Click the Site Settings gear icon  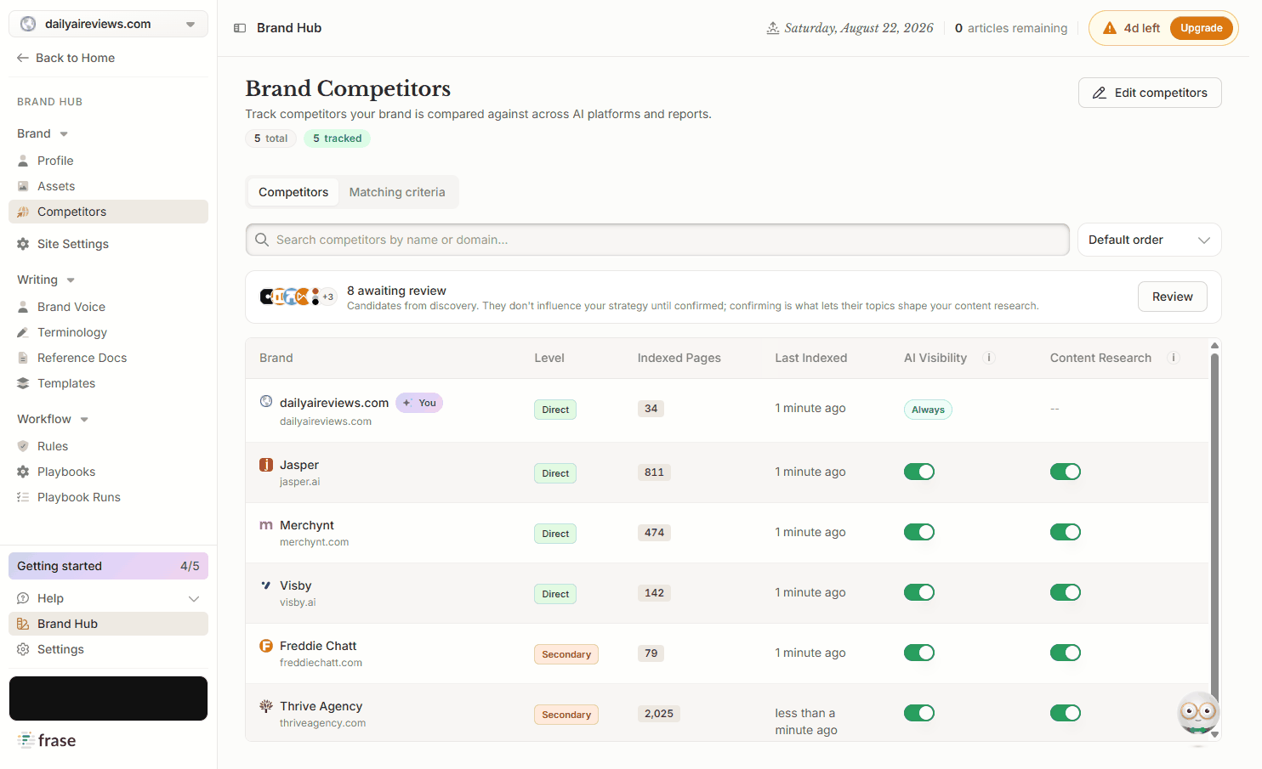(x=23, y=244)
